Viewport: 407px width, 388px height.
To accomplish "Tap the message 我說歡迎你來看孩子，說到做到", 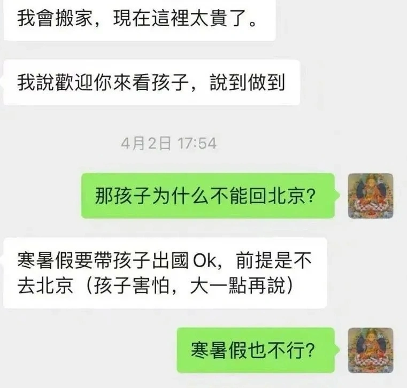I will pos(151,82).
